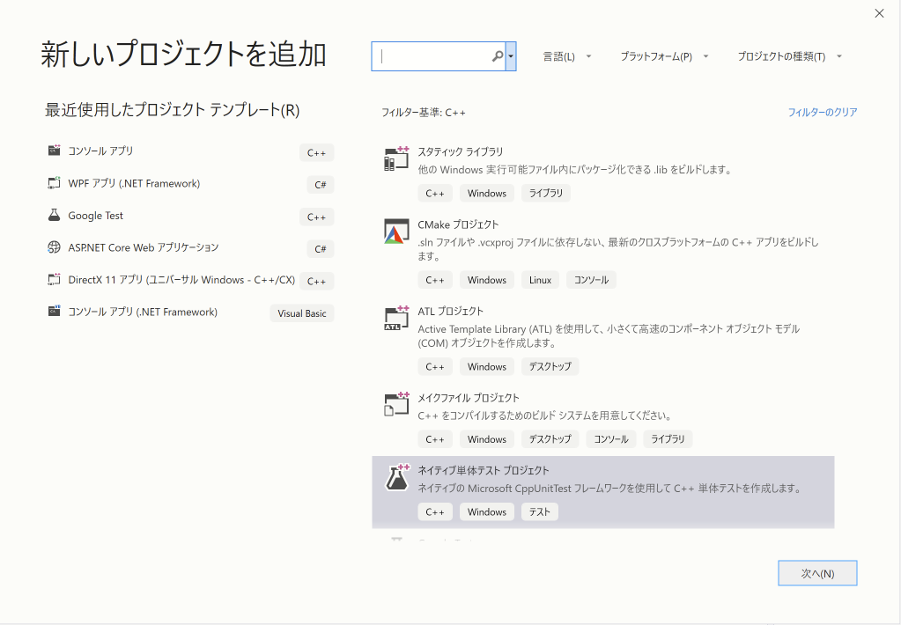This screenshot has height=625, width=901.
Task: Open the 言語(L) filter dropdown
Action: (x=567, y=56)
